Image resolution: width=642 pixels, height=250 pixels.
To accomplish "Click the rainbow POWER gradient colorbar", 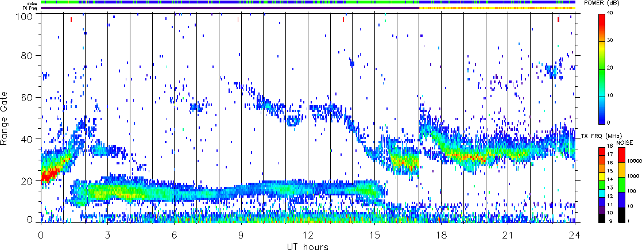I will click(602, 69).
